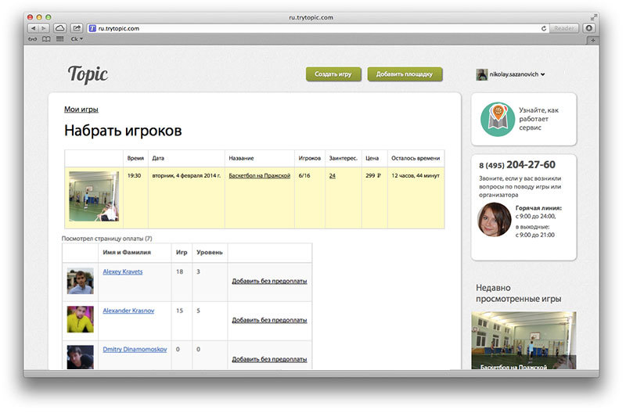The image size is (626, 417).
Task: Open the Мои игры link
Action: 81,110
